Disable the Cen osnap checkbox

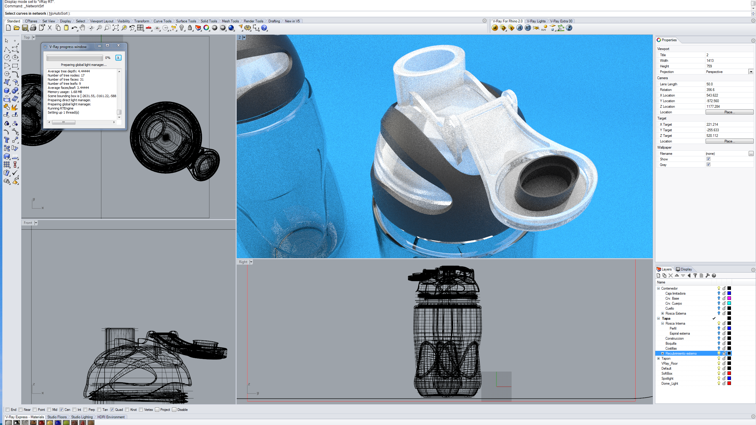(x=62, y=410)
